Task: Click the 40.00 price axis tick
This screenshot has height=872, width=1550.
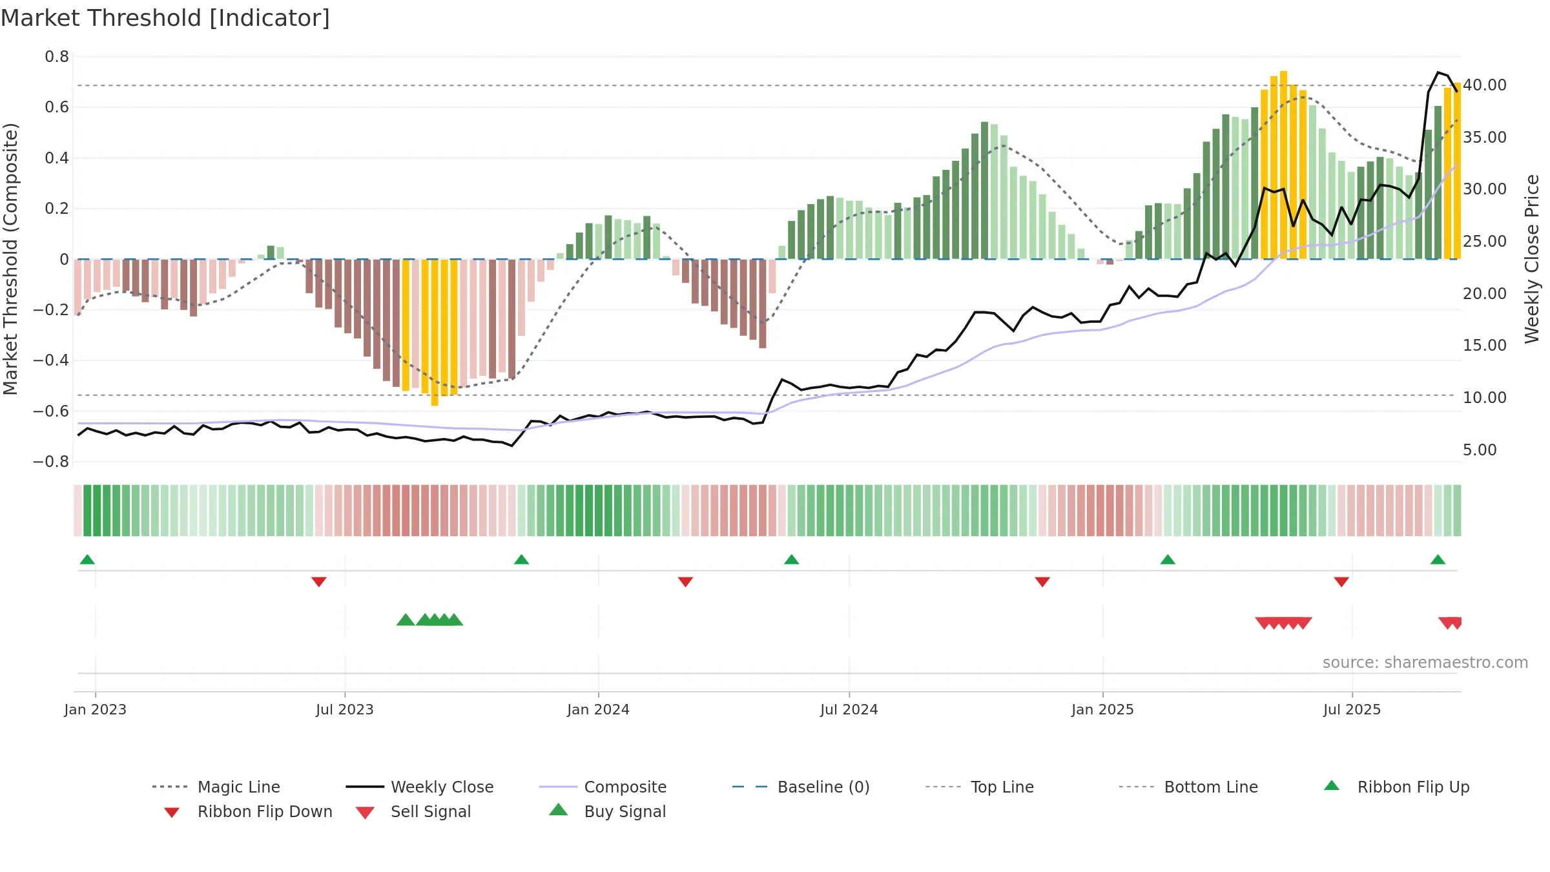Action: (1485, 85)
